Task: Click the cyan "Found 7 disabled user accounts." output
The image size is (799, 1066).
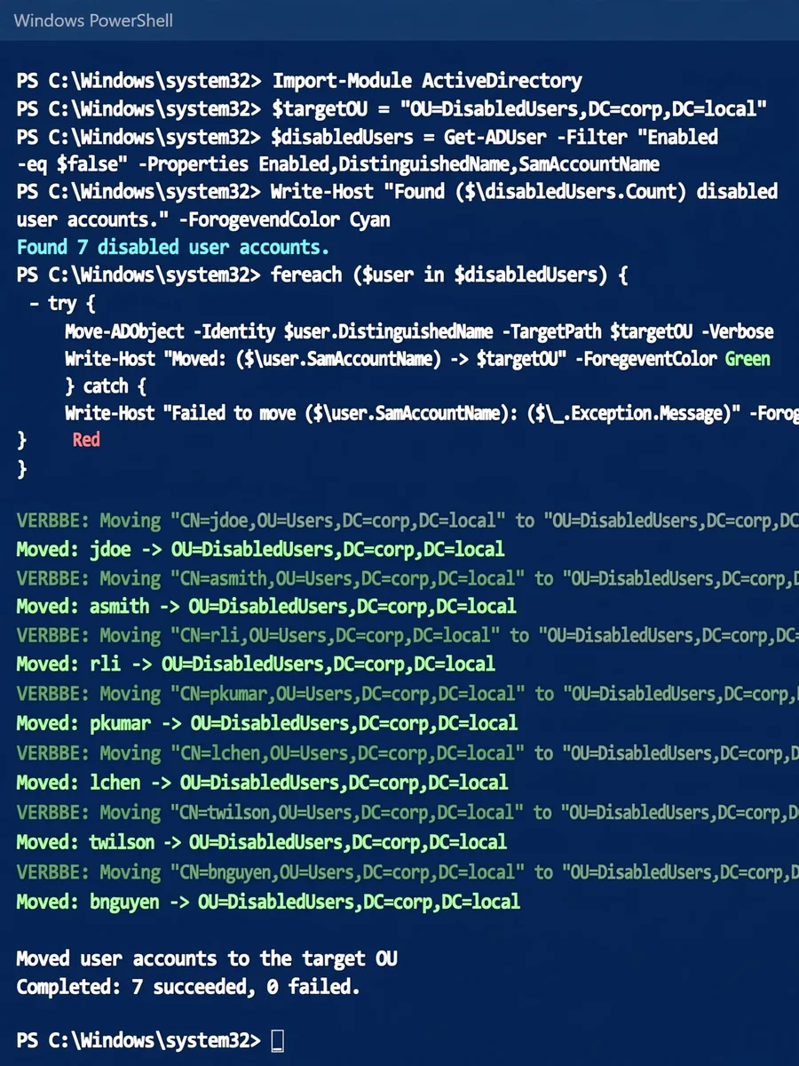Action: [x=173, y=247]
